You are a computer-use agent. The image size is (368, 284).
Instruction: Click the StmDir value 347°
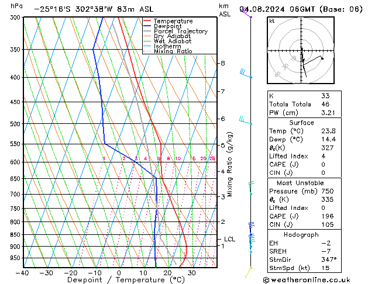tap(329, 259)
